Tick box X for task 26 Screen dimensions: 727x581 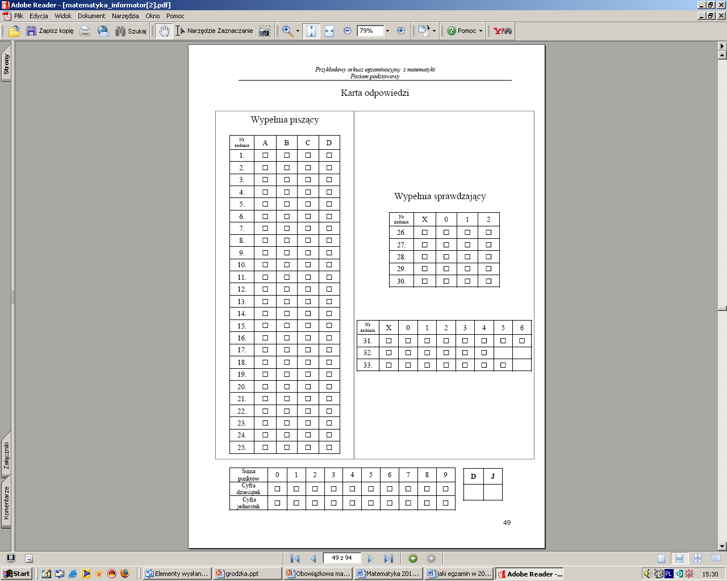tap(425, 232)
